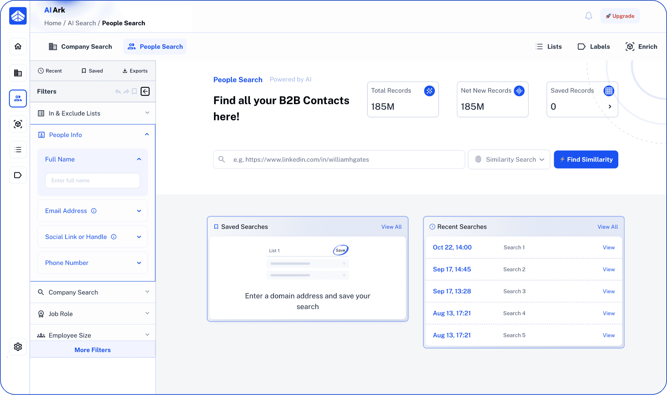Screen dimensions: 667x395
Task: Open the Similarity Search dropdown
Action: [509, 159]
